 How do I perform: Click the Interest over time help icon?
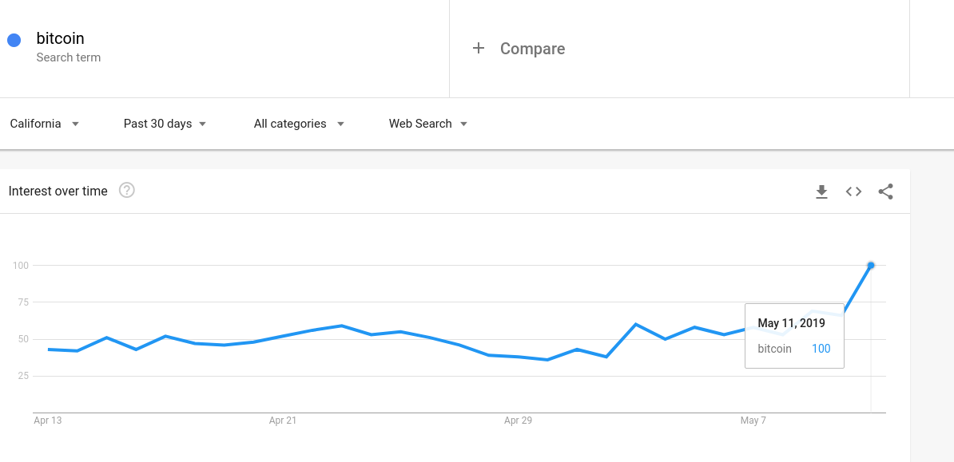pos(126,191)
